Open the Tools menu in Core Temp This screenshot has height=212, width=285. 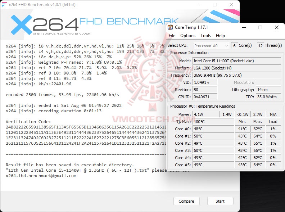pos(205,36)
